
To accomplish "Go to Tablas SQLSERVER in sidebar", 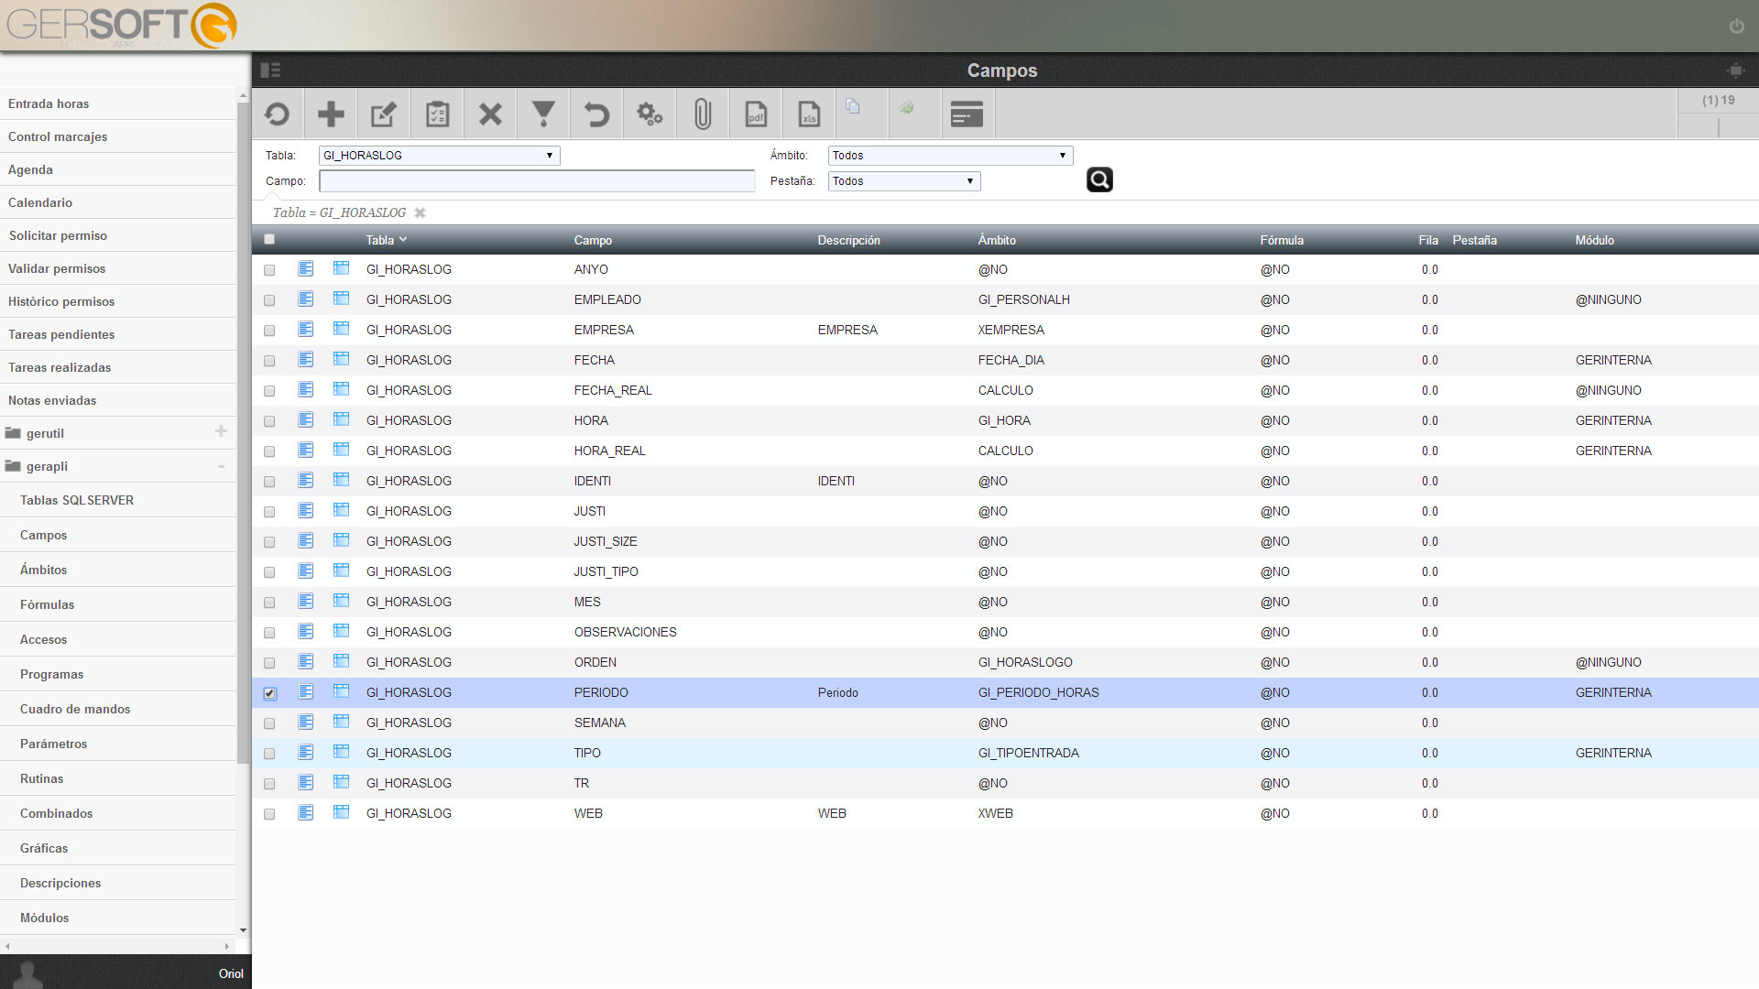I will (77, 500).
